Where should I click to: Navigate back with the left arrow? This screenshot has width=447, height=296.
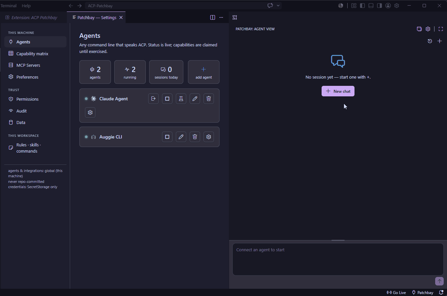coord(71,6)
